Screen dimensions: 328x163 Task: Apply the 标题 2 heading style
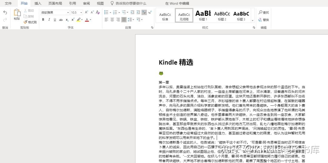pos(222,15)
